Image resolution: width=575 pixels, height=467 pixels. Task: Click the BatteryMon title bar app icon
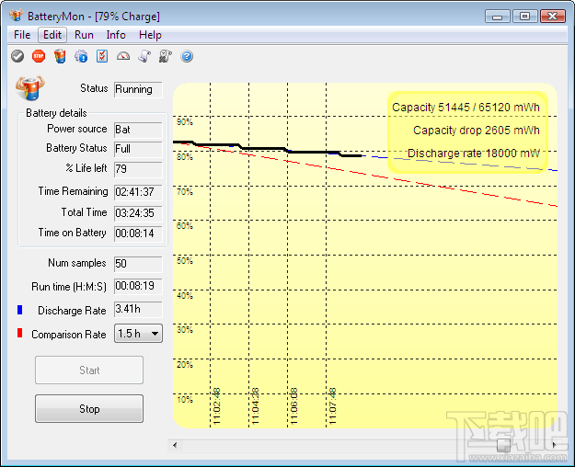pyautogui.click(x=17, y=16)
